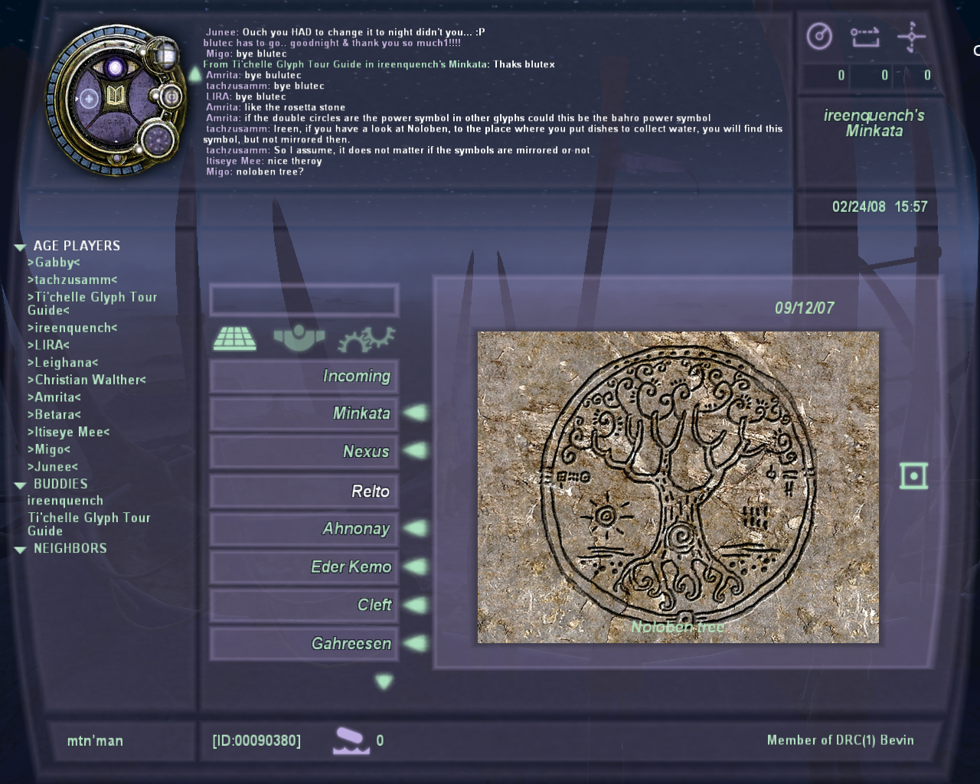Select player Gabby in age players

pos(54,263)
